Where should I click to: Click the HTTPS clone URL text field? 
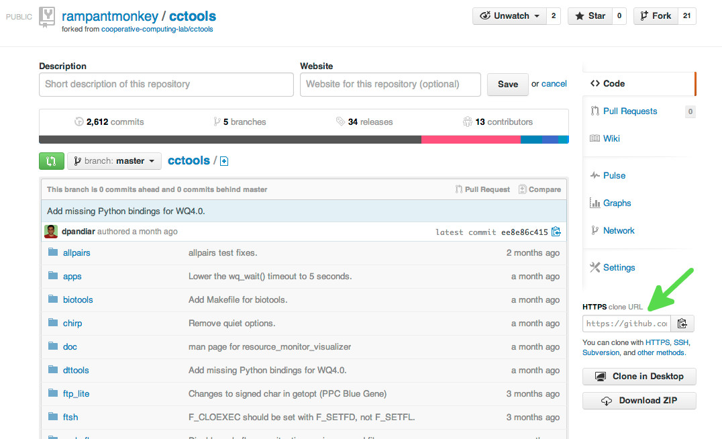click(x=627, y=324)
